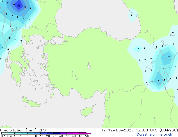Viewport: 178px width, 137px height.
Task: Click the '40' legend scale label
Action: (x=74, y=136)
